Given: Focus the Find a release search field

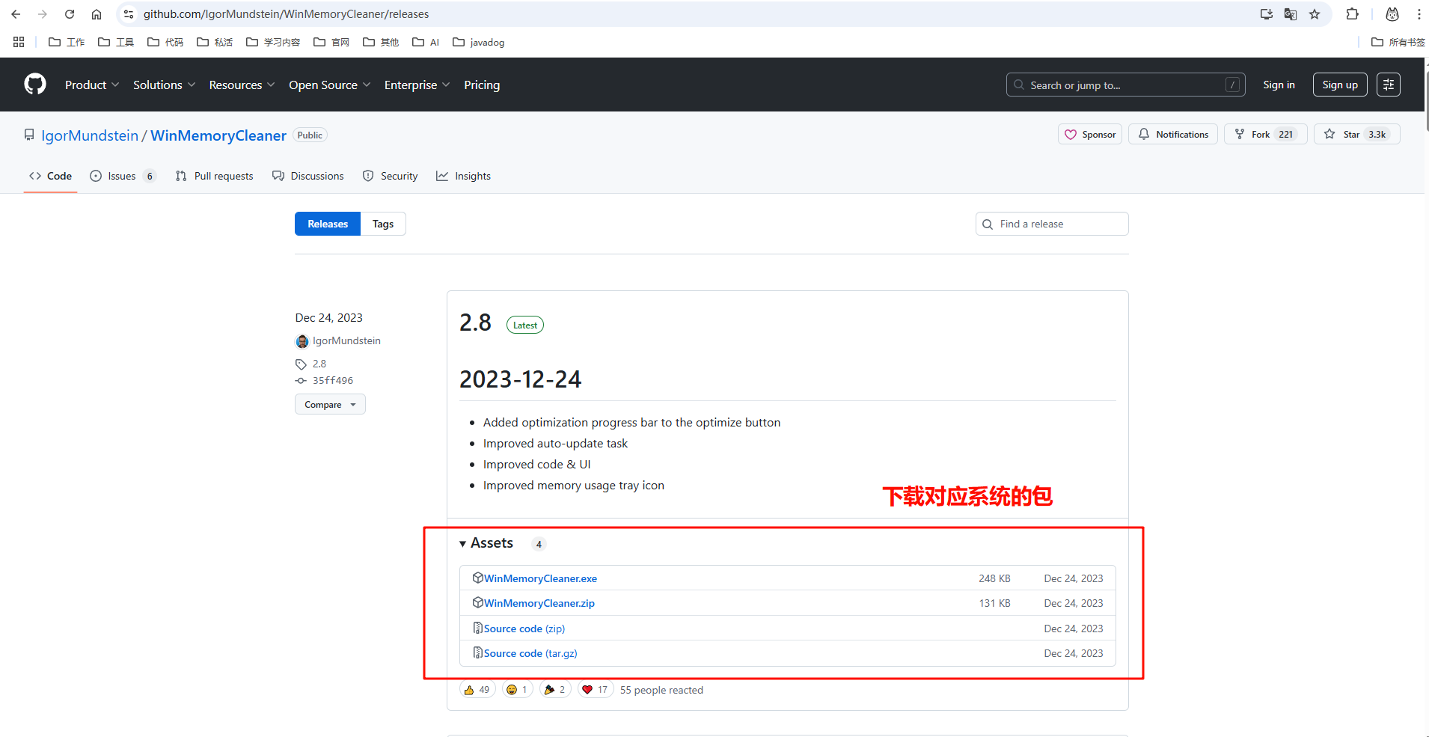Looking at the screenshot, I should (1052, 224).
